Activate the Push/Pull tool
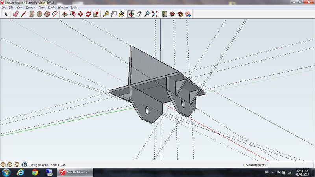The image size is (315, 177). [65, 14]
